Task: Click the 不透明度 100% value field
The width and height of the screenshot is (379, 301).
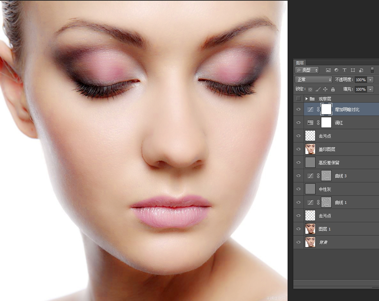Action: [x=361, y=80]
